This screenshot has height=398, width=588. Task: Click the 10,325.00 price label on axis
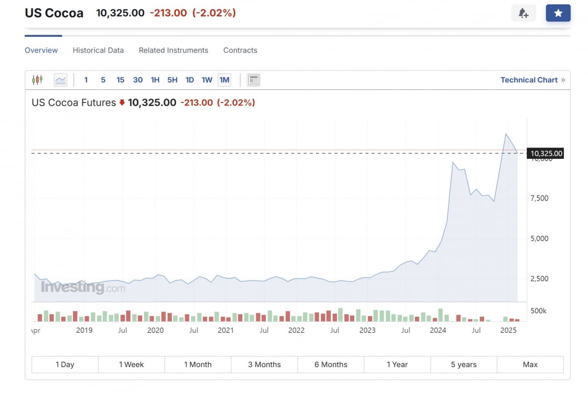546,153
